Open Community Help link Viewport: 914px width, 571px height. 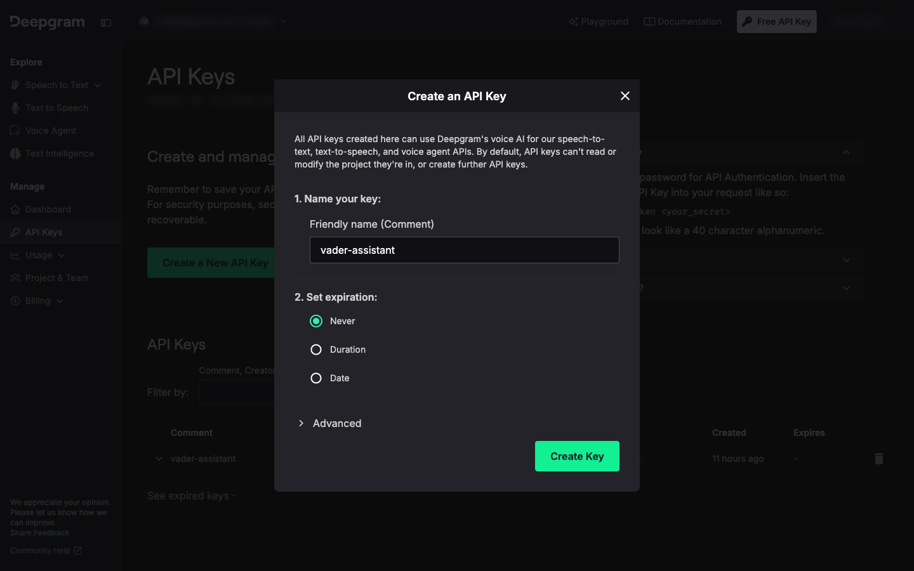pos(40,551)
